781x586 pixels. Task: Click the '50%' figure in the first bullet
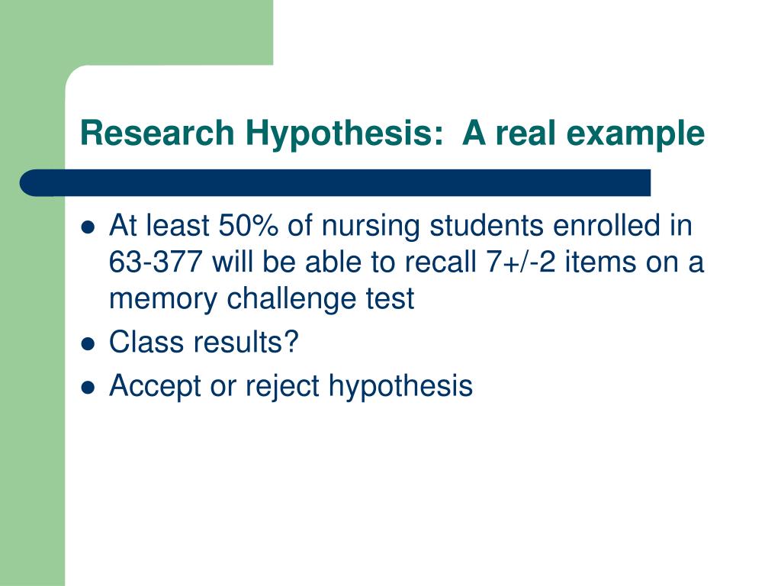(248, 225)
